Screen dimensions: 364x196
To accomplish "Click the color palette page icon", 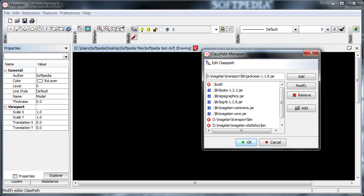I will (223, 29).
